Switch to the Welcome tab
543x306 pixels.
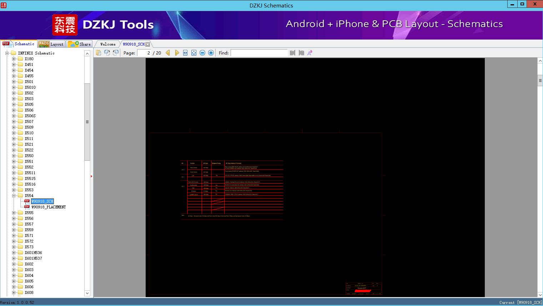108,44
